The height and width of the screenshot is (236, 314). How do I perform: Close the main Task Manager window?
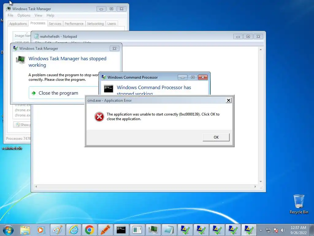pos(121,9)
